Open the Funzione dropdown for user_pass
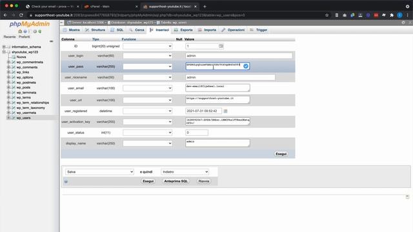Screen dimensions: 413x232 tap(148, 66)
